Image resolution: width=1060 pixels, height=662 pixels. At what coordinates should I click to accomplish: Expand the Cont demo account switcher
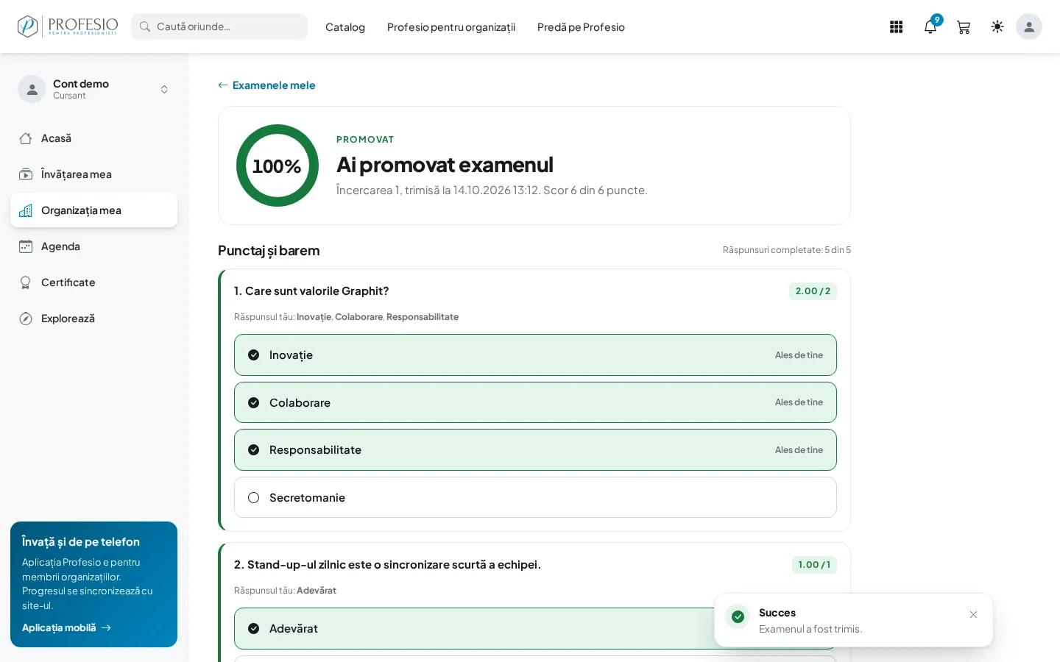click(93, 89)
